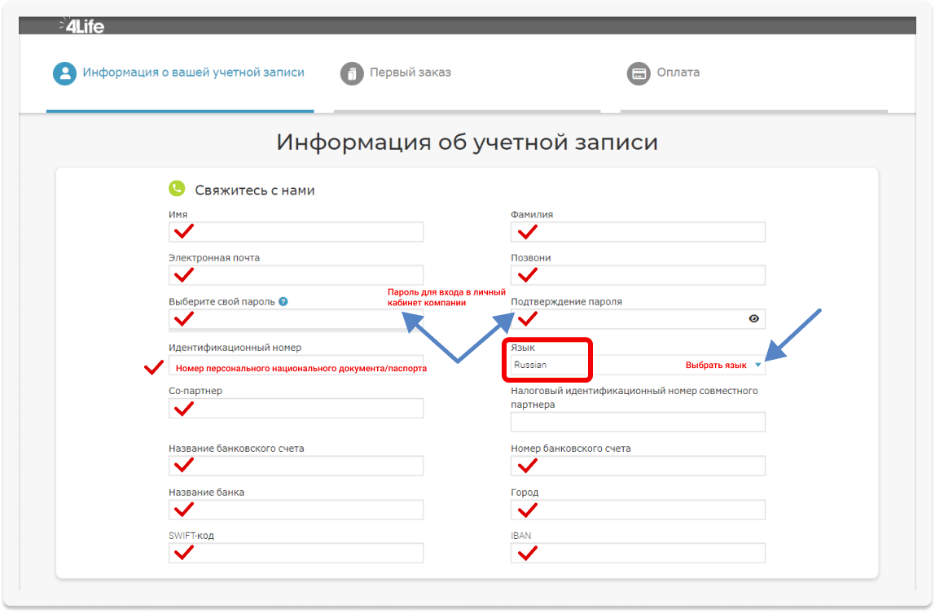Click the co-partner tax ID field
This screenshot has height=613, width=935.
(x=637, y=422)
